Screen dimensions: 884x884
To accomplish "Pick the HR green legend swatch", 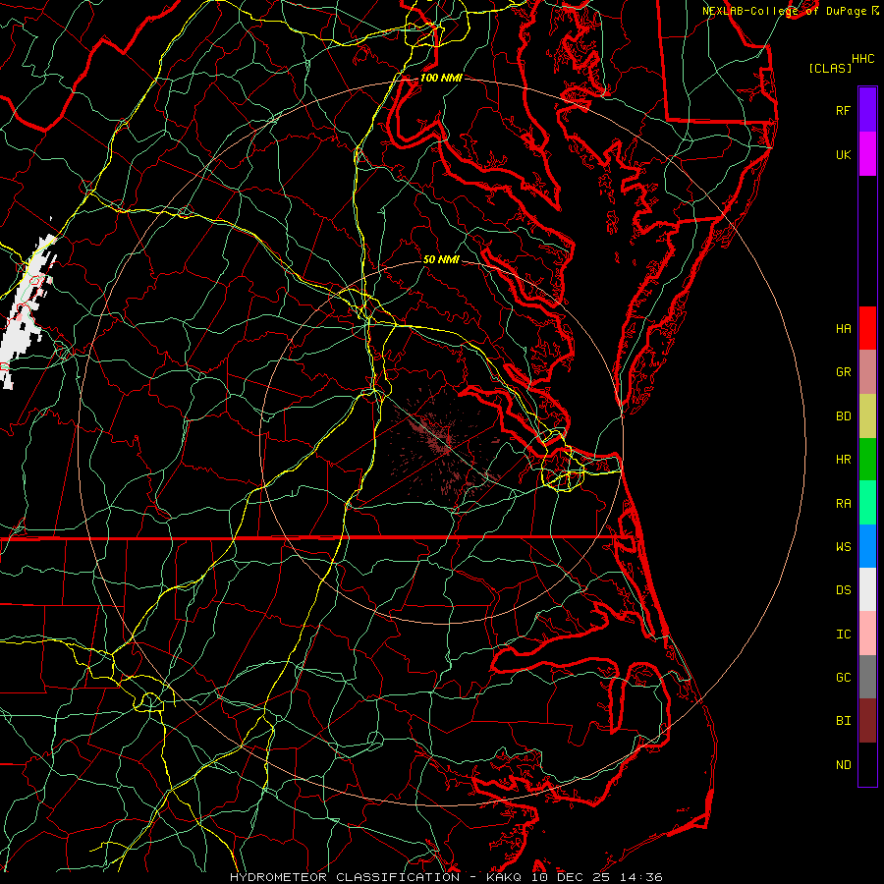I will 867,459.
